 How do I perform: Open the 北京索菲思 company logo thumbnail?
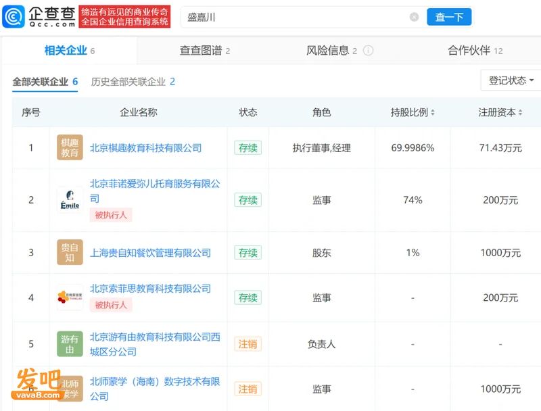coord(70,297)
